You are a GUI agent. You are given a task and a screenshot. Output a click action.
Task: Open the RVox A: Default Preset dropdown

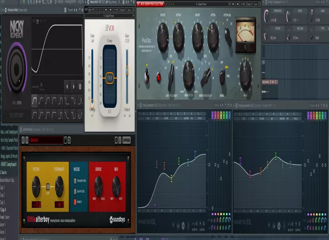tap(110, 16)
